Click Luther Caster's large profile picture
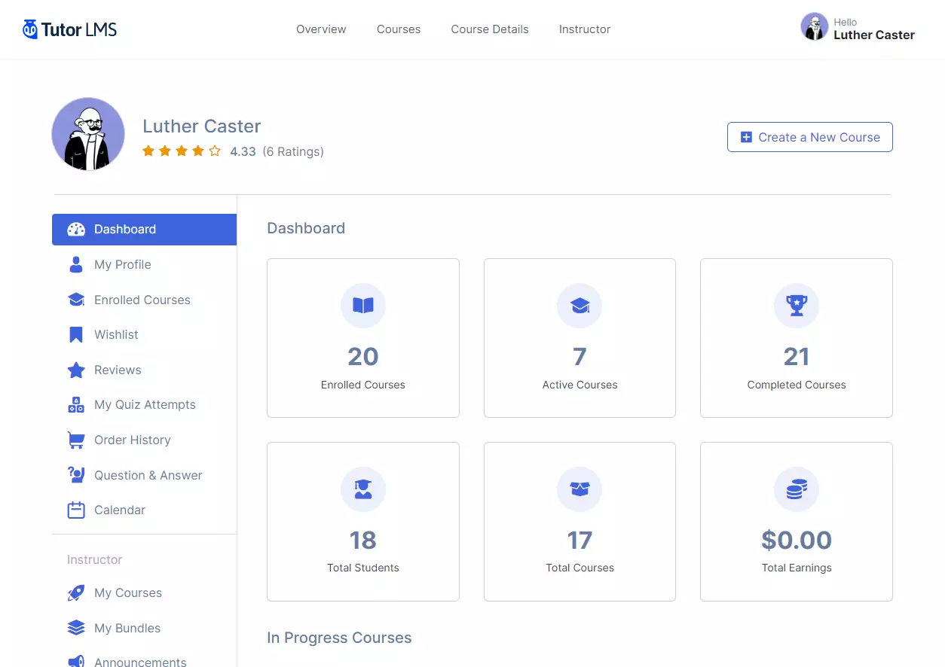The width and height of the screenshot is (945, 667). pos(88,134)
